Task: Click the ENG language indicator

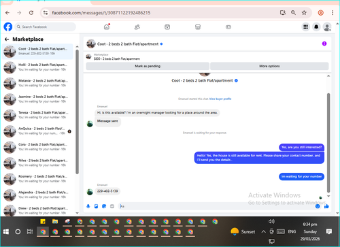Action: coord(292,231)
